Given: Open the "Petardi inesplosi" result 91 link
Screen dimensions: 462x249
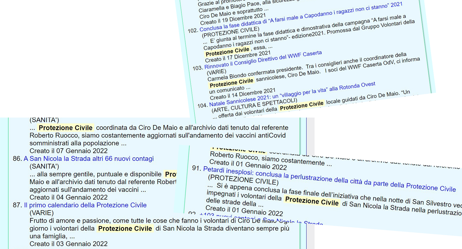Looking at the screenshot, I should coord(329,179).
